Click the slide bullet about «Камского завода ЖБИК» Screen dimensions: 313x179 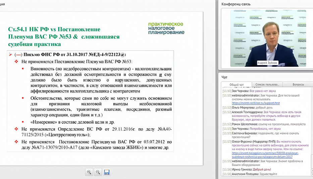pyautogui.click(x=94, y=145)
